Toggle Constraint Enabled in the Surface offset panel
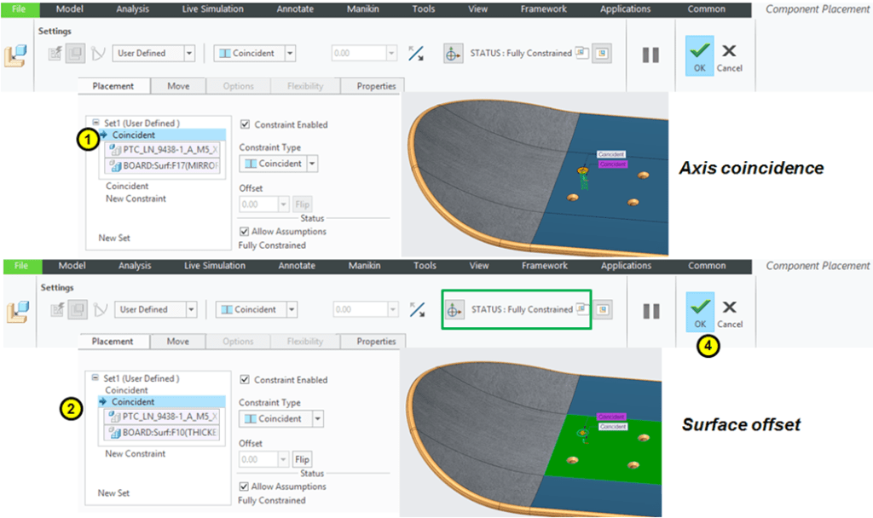The width and height of the screenshot is (873, 518). click(246, 380)
